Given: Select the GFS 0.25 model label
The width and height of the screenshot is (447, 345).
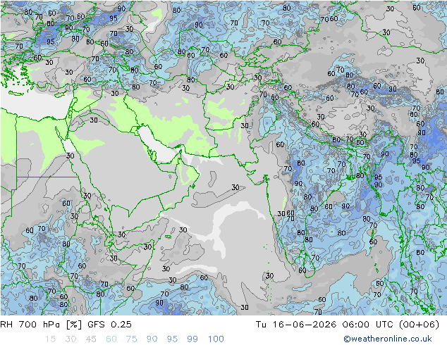Looking at the screenshot, I should click(109, 325).
